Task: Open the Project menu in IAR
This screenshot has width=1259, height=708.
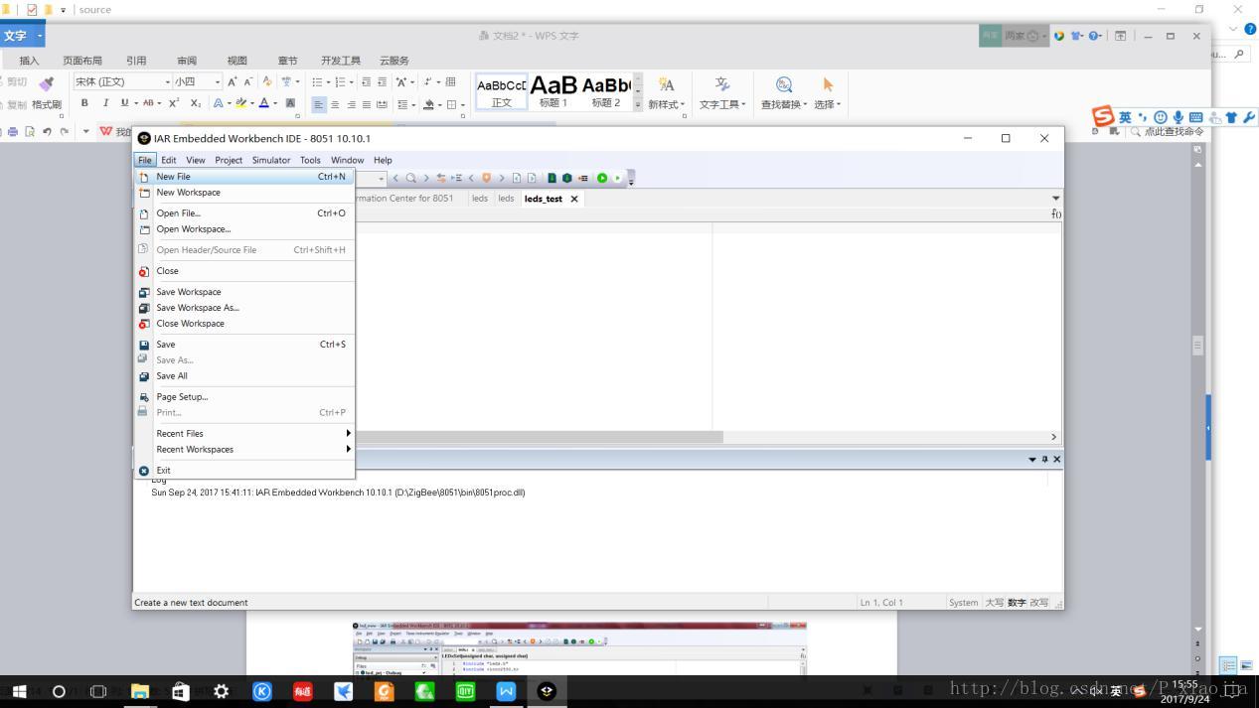Action: (229, 160)
